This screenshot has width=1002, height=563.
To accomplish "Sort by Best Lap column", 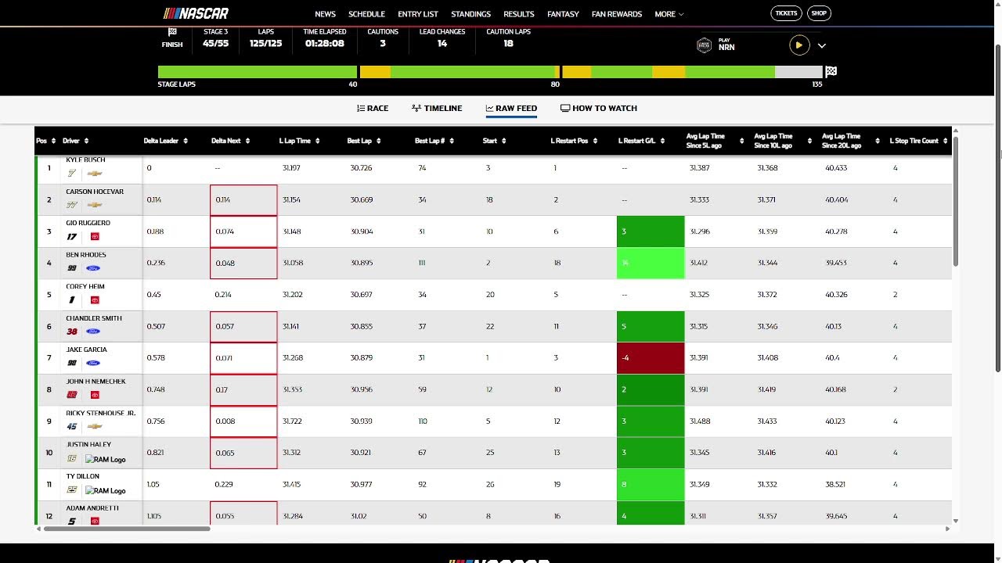I will pyautogui.click(x=364, y=141).
